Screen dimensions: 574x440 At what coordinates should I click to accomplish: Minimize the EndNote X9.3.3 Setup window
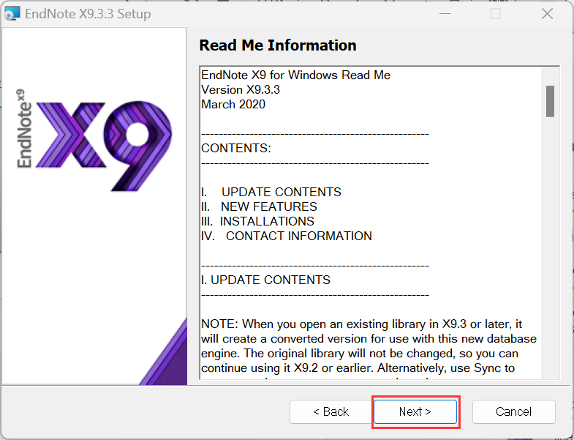[445, 14]
